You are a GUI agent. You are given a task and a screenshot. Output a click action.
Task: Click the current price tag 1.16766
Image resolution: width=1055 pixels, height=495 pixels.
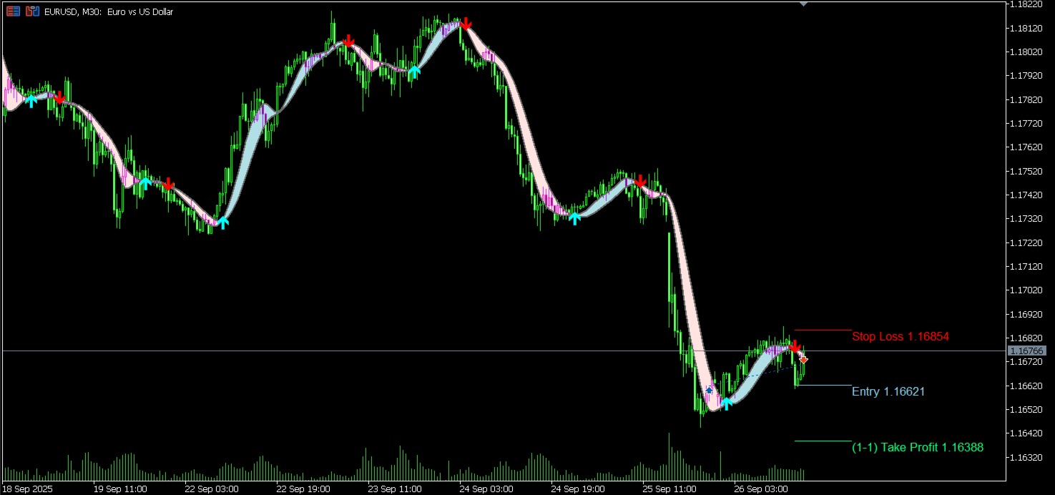1026,351
